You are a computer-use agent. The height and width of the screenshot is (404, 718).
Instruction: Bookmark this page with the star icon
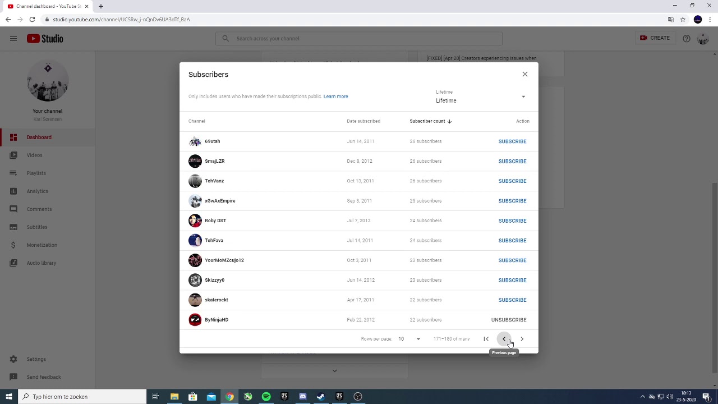(683, 19)
